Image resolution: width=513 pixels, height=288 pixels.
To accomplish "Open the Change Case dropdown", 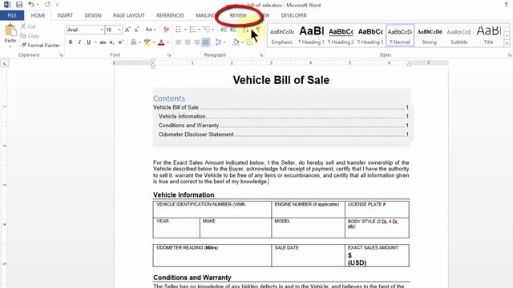I will click(150, 30).
